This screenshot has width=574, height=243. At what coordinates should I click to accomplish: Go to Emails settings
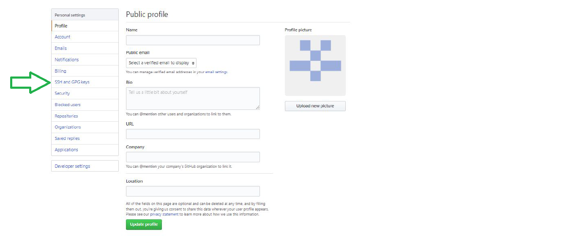(x=61, y=48)
